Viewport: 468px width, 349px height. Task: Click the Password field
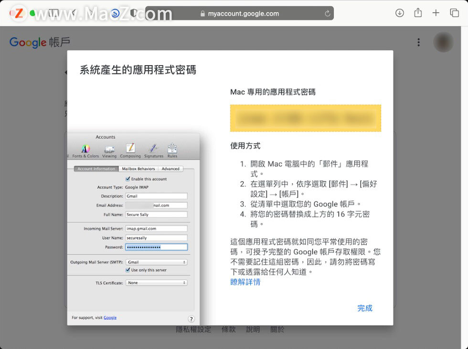click(157, 247)
